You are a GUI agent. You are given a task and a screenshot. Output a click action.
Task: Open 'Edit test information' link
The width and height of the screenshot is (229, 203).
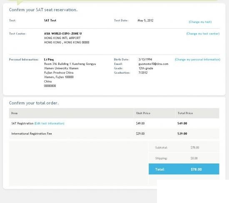(50, 124)
